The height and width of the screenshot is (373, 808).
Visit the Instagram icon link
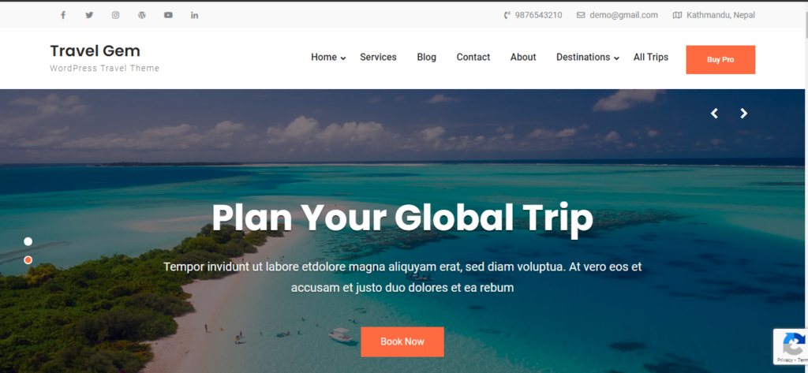115,15
